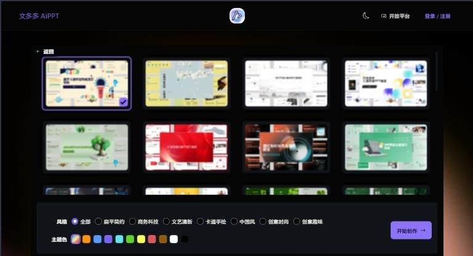This screenshot has height=256, width=473.
Task: Select the yellow map template thumbnail
Action: tap(187, 83)
